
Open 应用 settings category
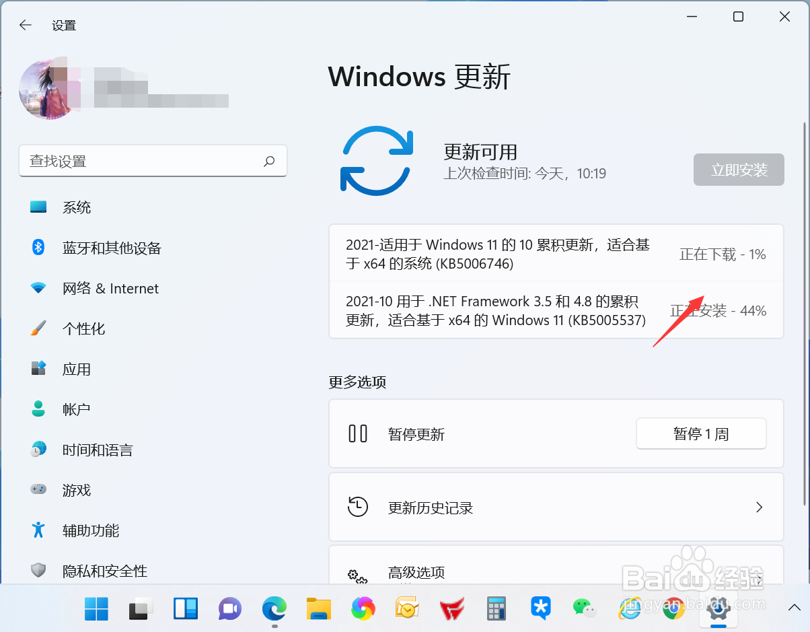tap(77, 369)
